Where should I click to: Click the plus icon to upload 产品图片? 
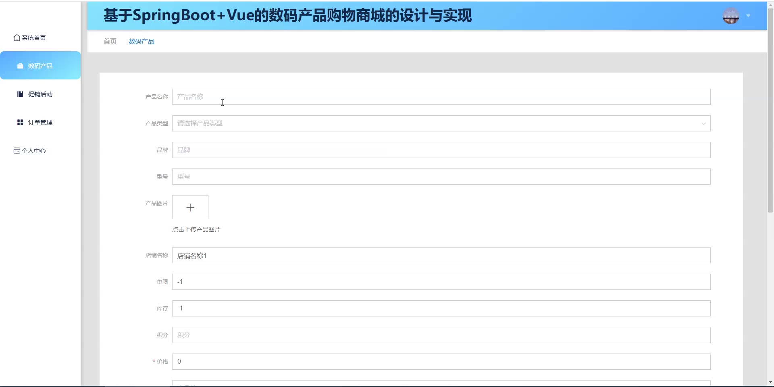point(190,207)
